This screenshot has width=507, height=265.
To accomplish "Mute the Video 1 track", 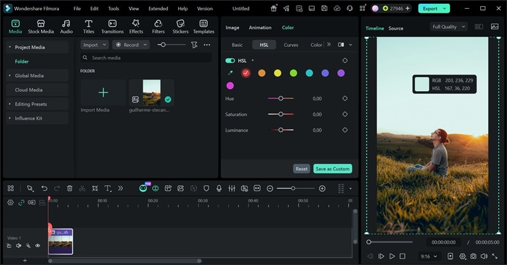I will [x=18, y=245].
